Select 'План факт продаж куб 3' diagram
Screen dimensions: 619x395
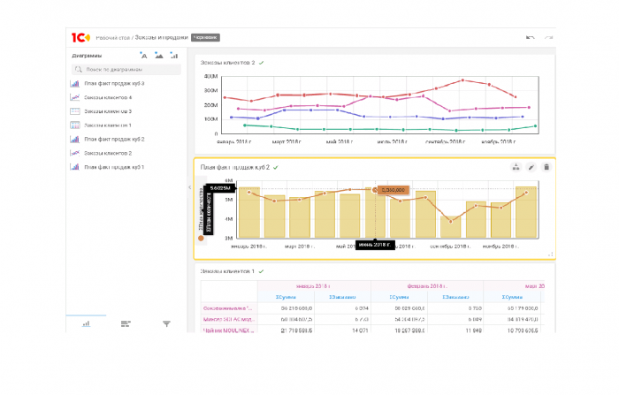[114, 84]
